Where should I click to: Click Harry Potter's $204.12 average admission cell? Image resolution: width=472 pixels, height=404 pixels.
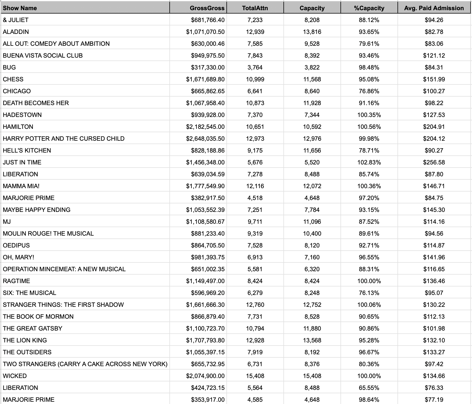coord(434,138)
